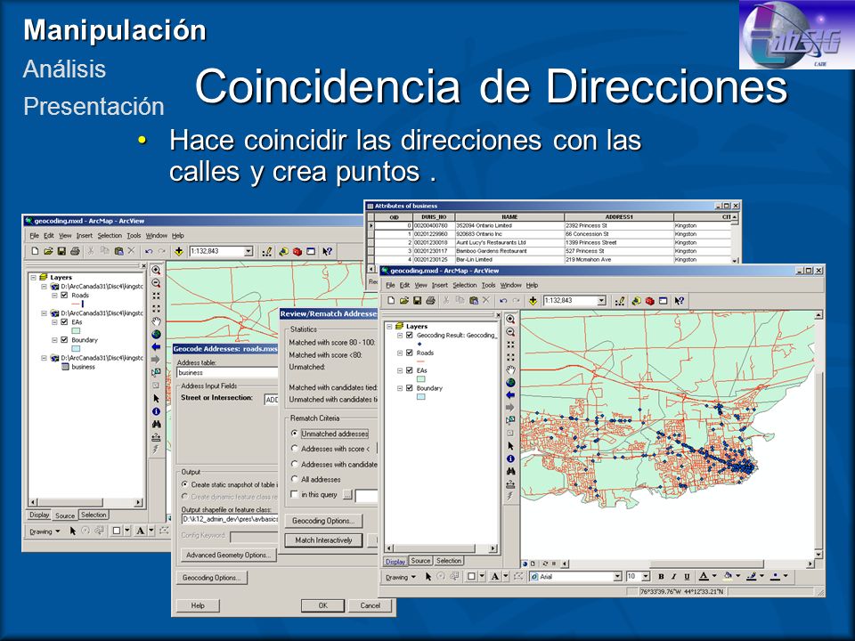
Task: Open the scale dropdown in left window
Action: [x=248, y=251]
